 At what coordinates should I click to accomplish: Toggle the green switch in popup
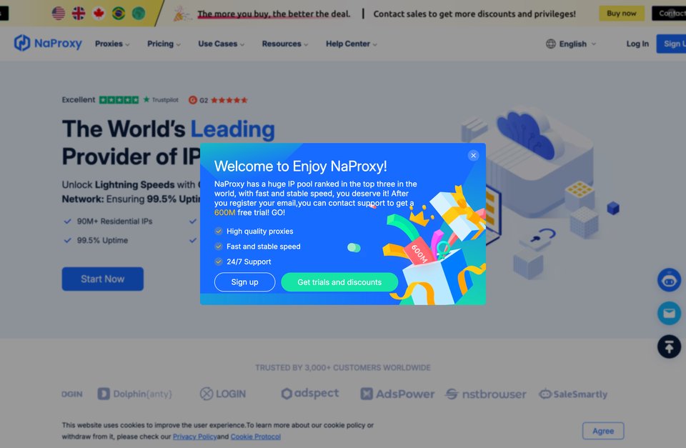(x=354, y=248)
